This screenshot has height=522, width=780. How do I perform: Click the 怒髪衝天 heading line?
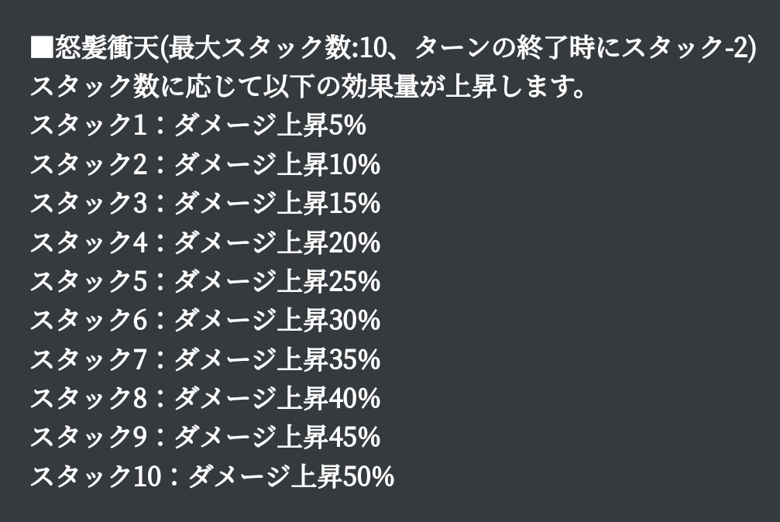tap(393, 48)
